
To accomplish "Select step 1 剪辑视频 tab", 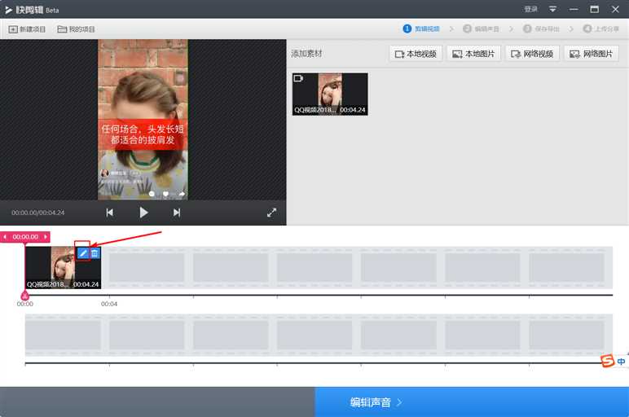I will coord(421,29).
